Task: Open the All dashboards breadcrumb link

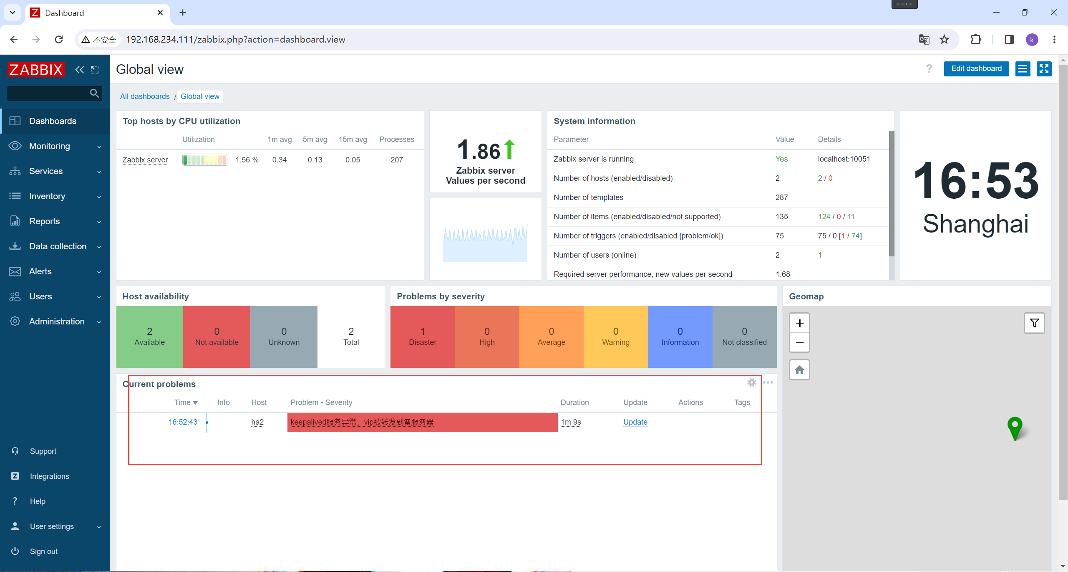Action: 145,96
